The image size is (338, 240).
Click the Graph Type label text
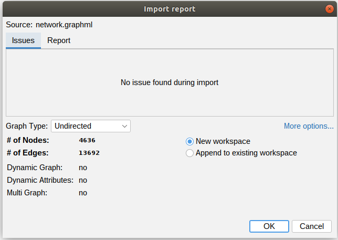[27, 126]
